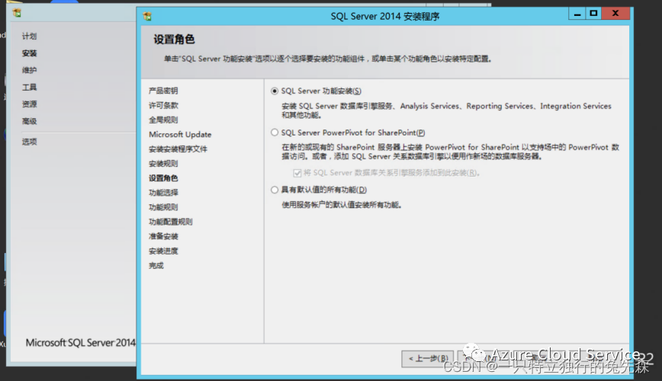Open 资源 in the background installation center

[x=30, y=104]
